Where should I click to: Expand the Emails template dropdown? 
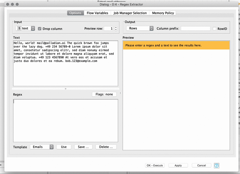pyautogui.click(x=42, y=147)
